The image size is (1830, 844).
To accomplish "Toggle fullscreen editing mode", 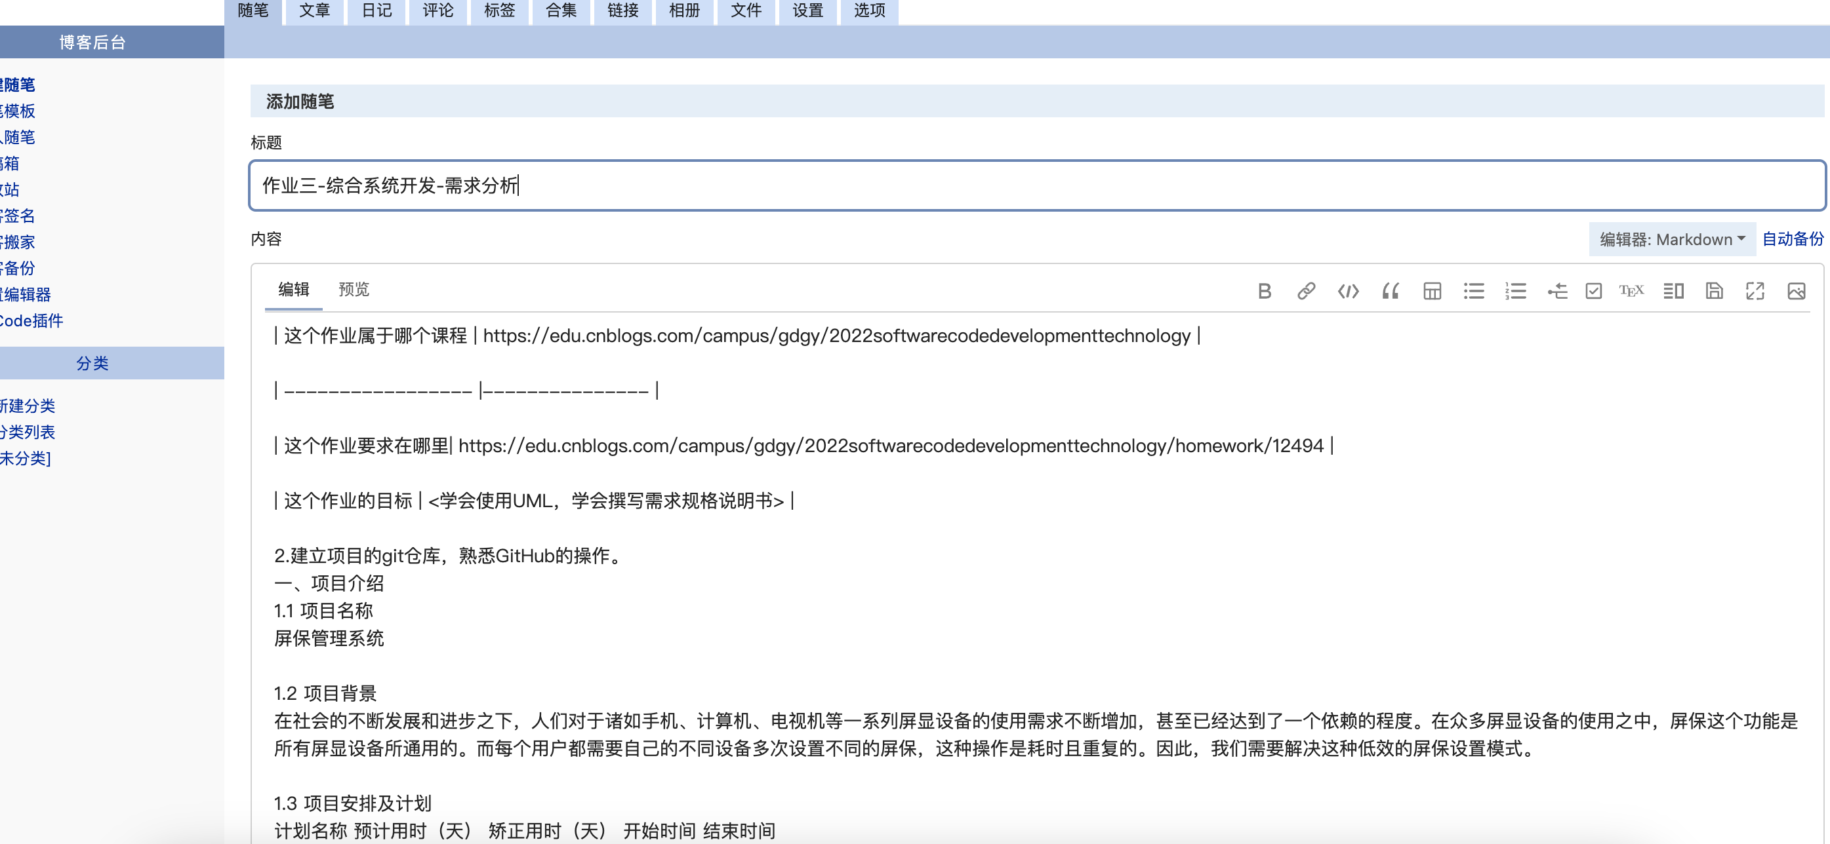I will point(1755,291).
